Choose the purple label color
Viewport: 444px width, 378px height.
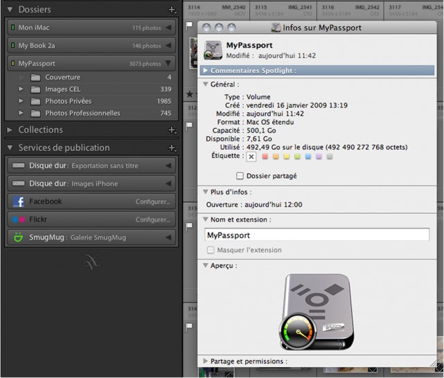(x=319, y=156)
